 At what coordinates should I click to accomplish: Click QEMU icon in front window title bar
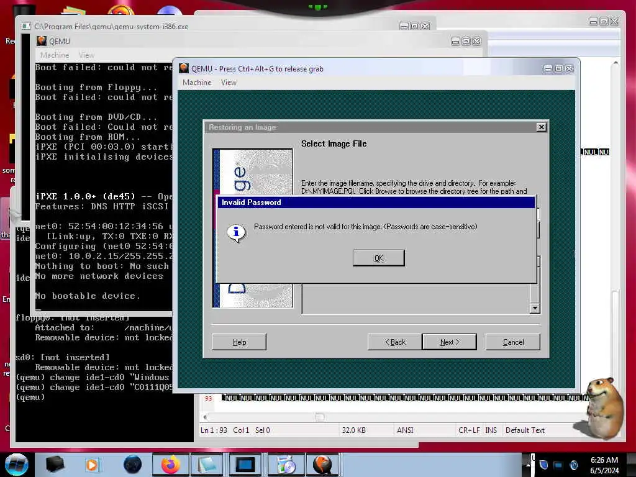pyautogui.click(x=184, y=68)
